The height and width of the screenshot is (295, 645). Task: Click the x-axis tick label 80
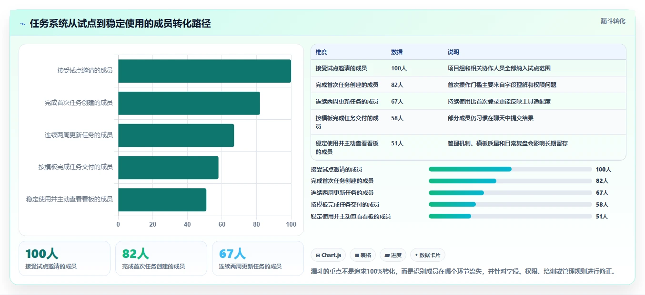pos(256,224)
